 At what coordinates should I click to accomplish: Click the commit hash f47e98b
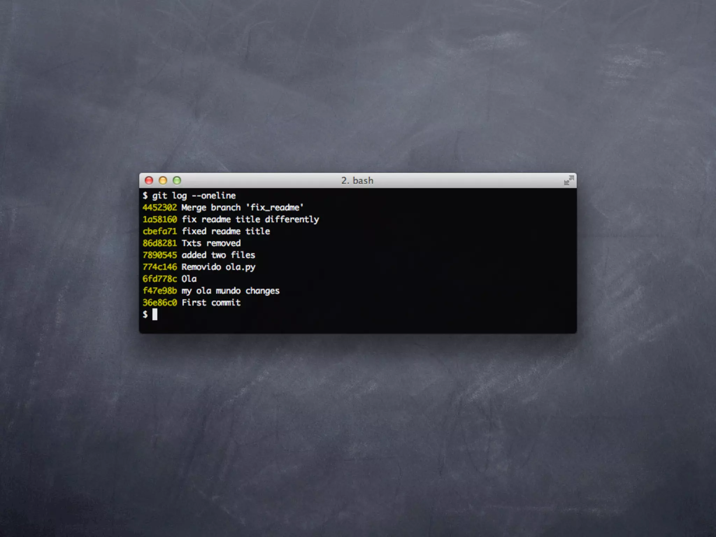(160, 291)
